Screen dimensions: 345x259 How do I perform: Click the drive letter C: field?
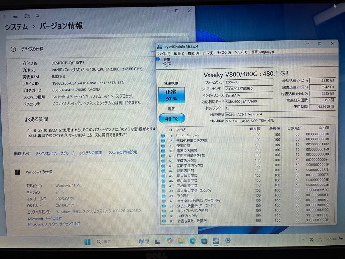click(249, 108)
